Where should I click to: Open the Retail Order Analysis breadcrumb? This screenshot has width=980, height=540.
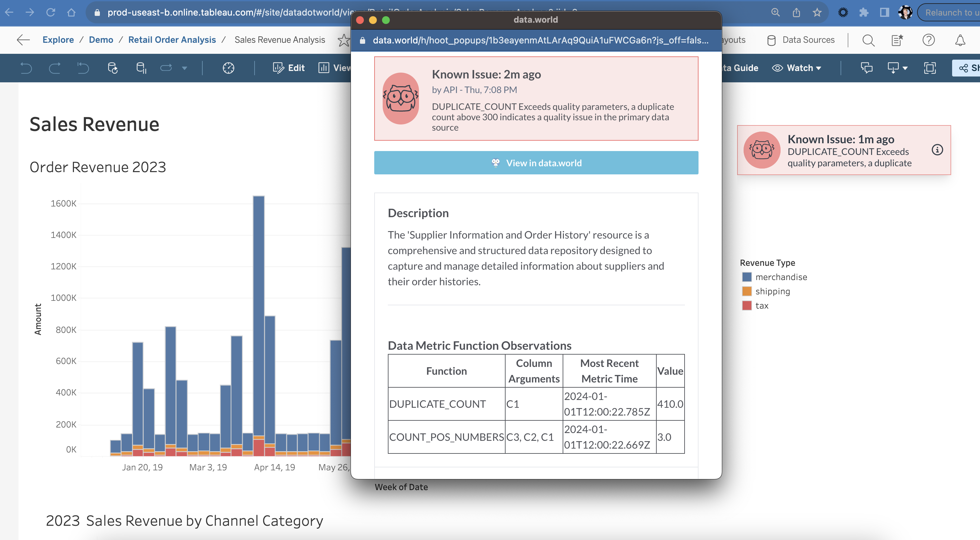[x=172, y=40]
